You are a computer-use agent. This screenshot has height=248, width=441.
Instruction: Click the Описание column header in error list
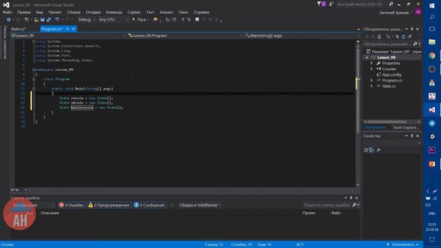point(50,213)
